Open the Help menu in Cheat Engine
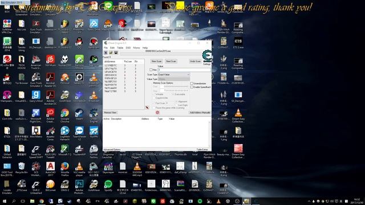365x205 pixels. coord(145,48)
